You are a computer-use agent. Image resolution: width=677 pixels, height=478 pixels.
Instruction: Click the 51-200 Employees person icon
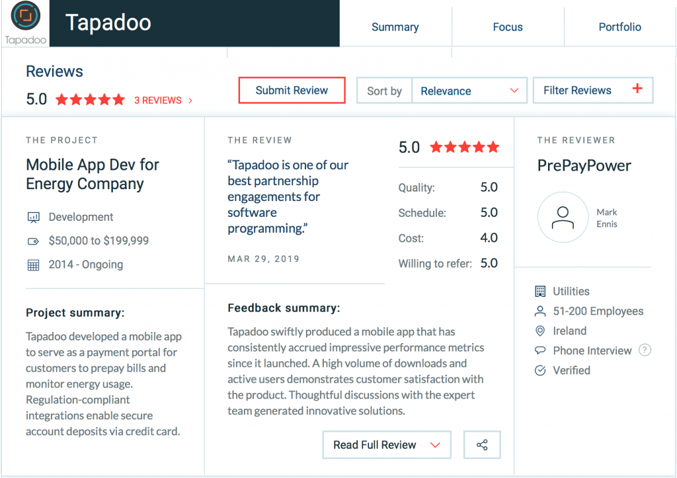click(539, 311)
